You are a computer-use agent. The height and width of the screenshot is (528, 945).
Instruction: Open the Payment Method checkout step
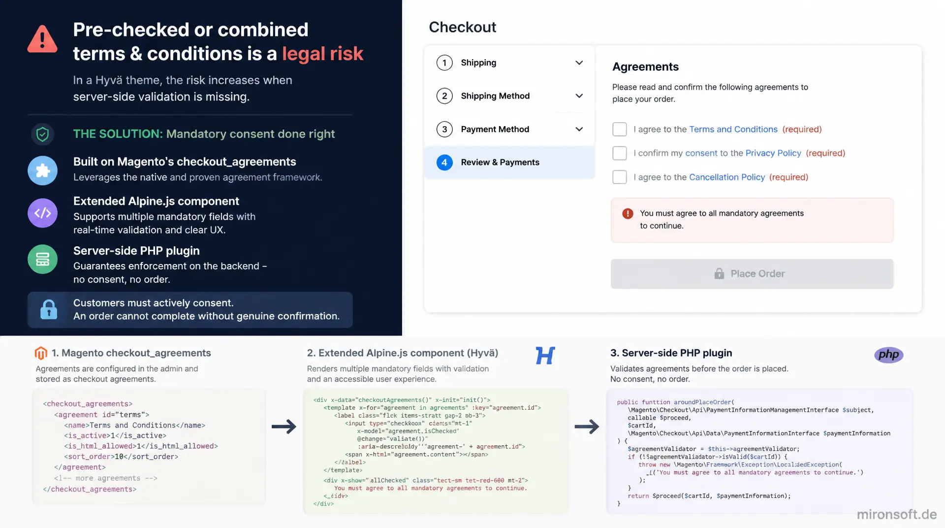pos(509,129)
